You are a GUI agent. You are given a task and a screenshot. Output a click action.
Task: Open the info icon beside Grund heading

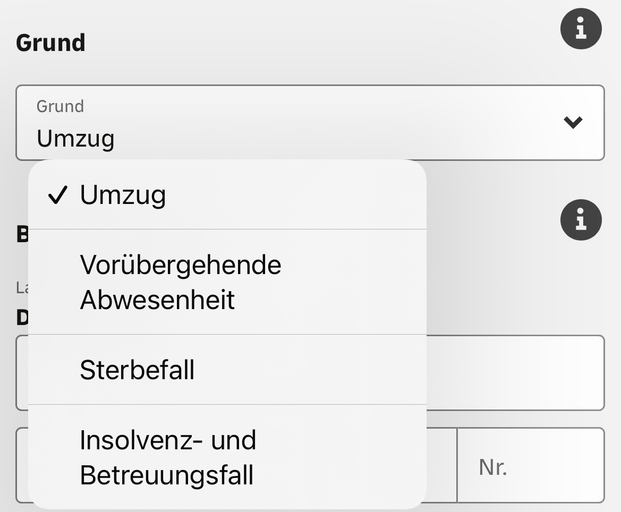pos(581,29)
